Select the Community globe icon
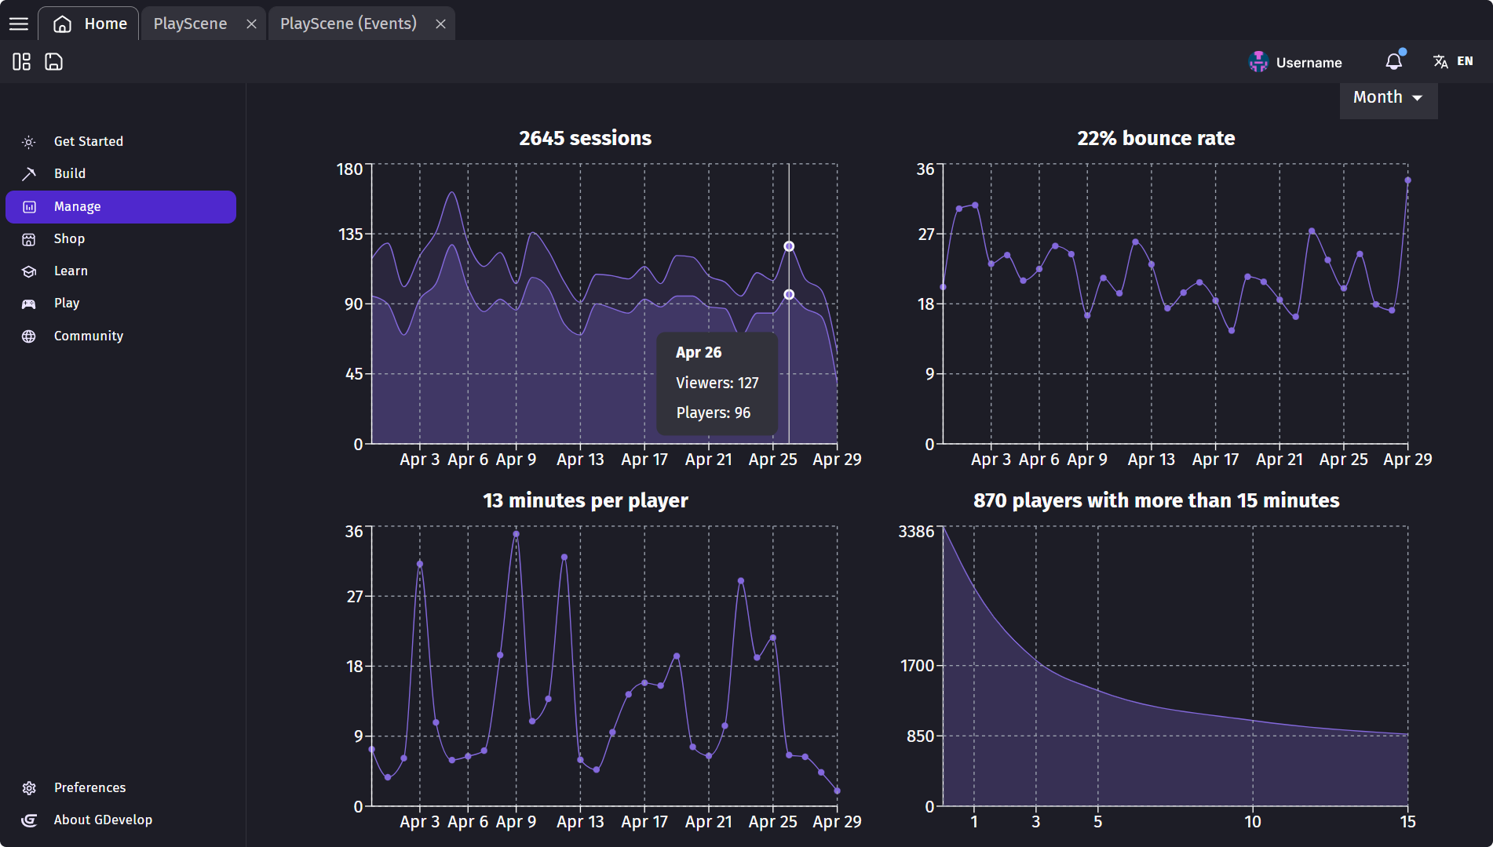 point(28,336)
